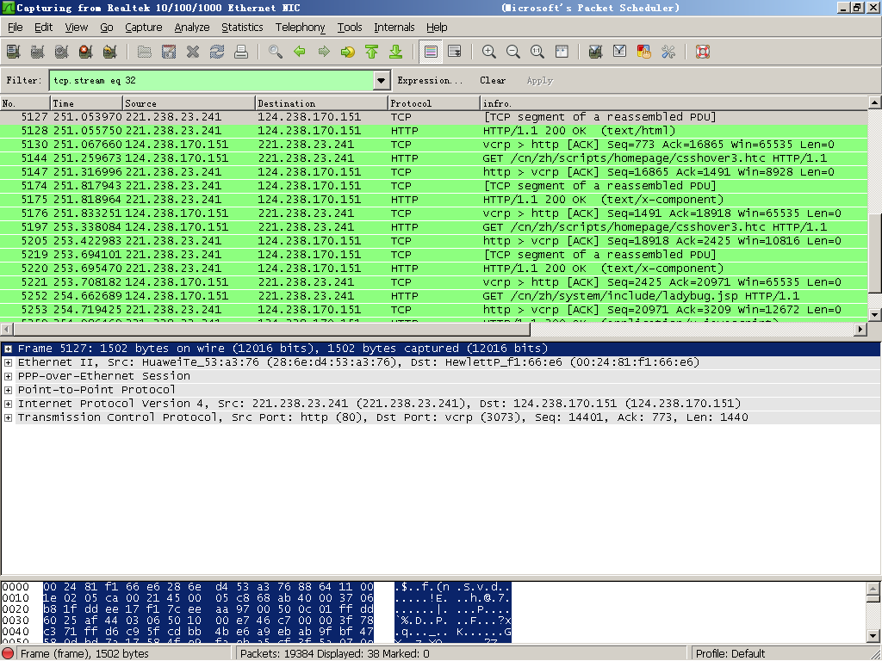Click the go to packet number icon
The width and height of the screenshot is (882, 661).
point(348,52)
